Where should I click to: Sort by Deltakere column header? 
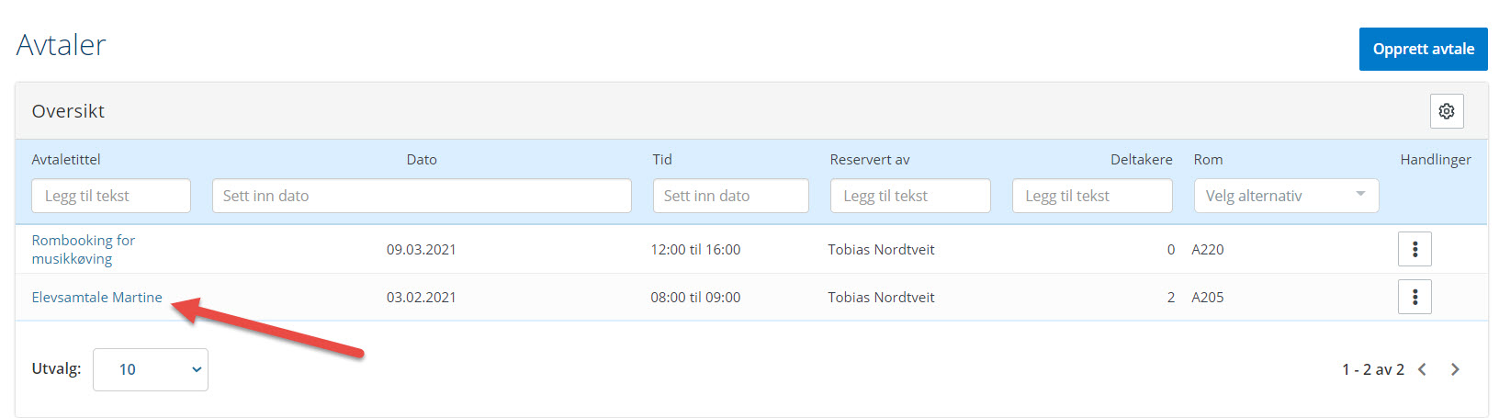pos(1141,159)
